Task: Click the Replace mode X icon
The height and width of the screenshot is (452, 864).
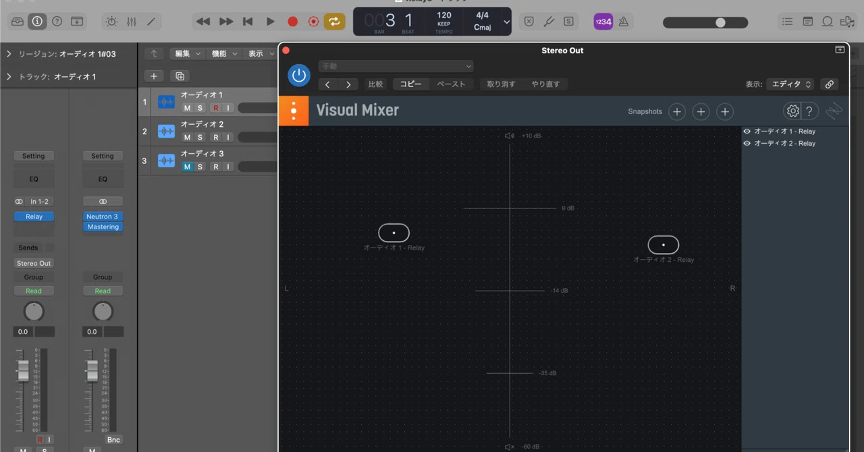Action: [x=529, y=22]
